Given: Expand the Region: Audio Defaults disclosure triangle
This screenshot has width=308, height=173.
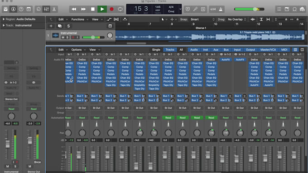Looking at the screenshot, I should pos(3,19).
